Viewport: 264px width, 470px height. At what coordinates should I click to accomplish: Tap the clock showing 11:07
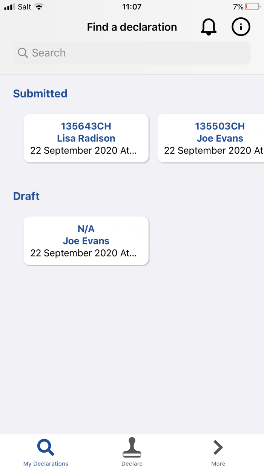[x=132, y=6]
